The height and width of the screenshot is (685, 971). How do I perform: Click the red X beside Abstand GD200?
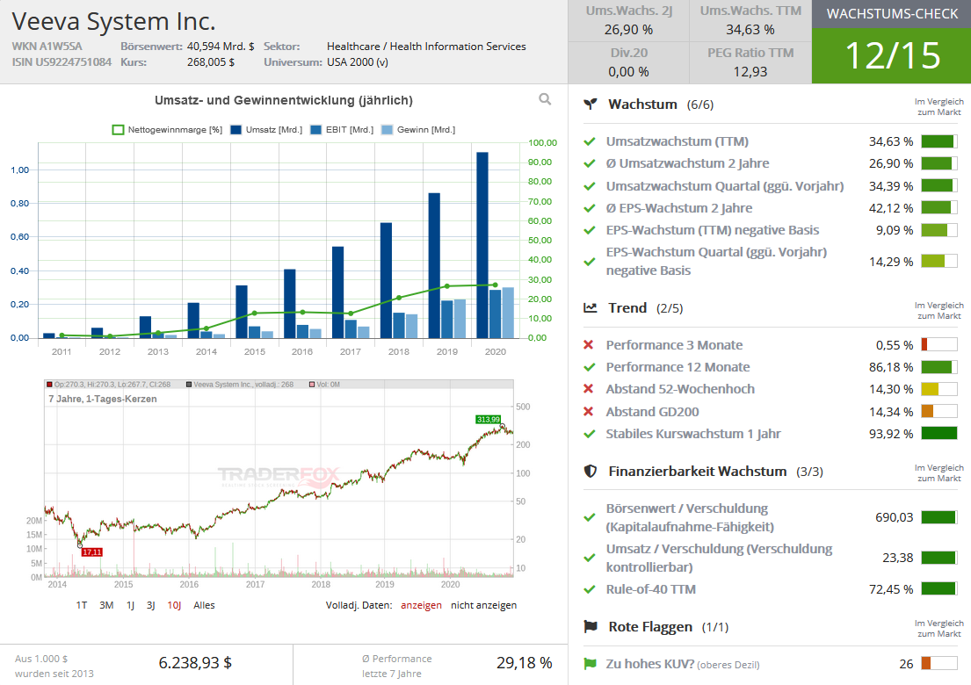point(589,412)
